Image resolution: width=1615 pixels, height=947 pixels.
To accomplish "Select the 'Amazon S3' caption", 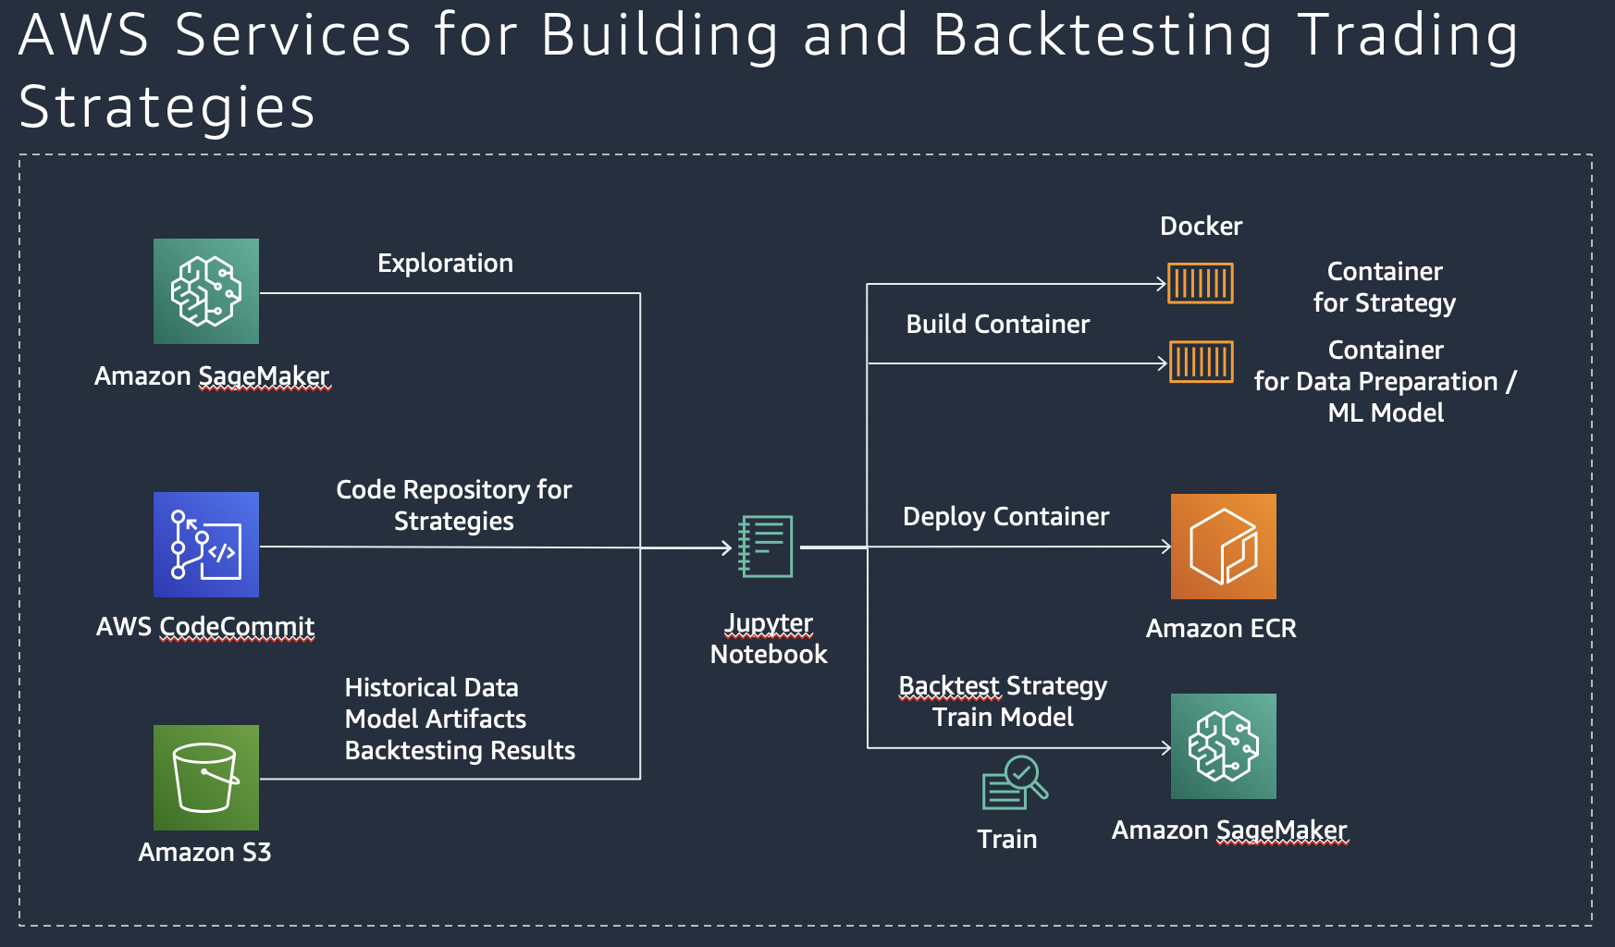I will [204, 852].
